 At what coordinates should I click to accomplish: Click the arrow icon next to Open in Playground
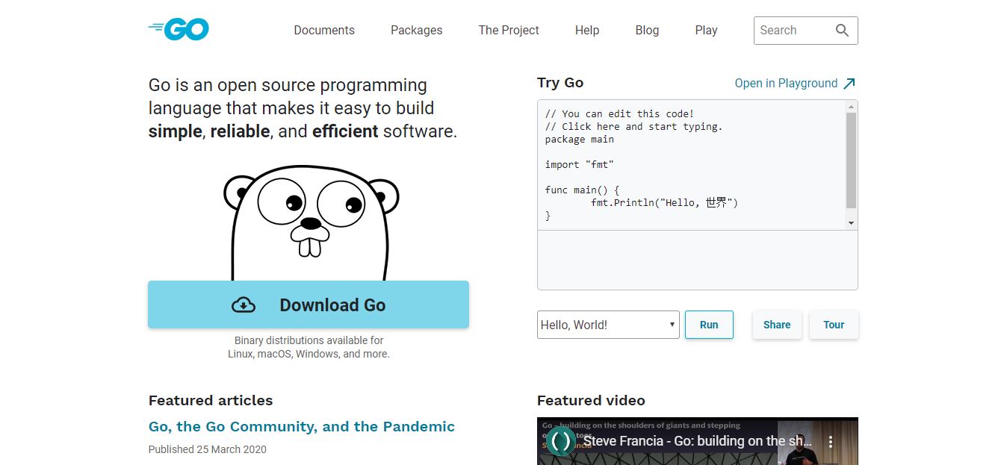click(x=850, y=83)
